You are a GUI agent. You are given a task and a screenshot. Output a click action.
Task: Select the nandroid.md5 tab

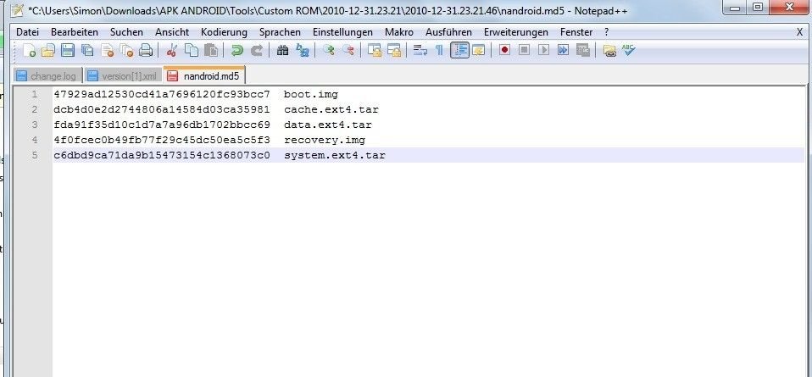coord(204,75)
